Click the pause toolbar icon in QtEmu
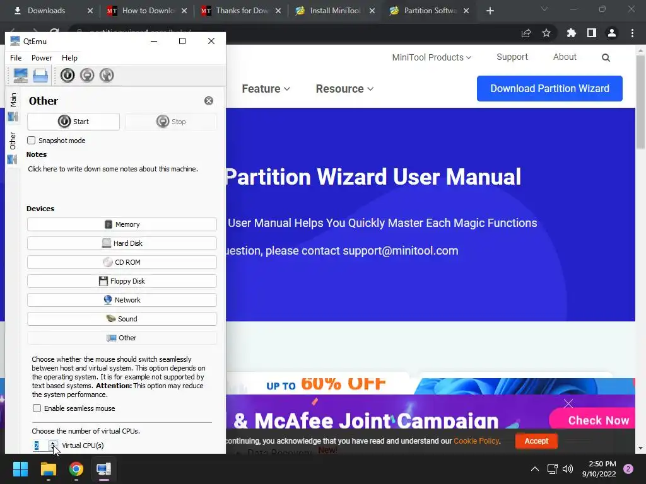The width and height of the screenshot is (646, 484). 87,76
